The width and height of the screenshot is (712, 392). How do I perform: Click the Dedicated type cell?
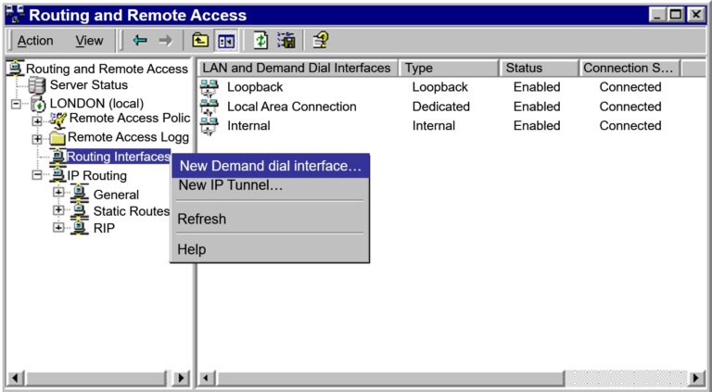[441, 107]
